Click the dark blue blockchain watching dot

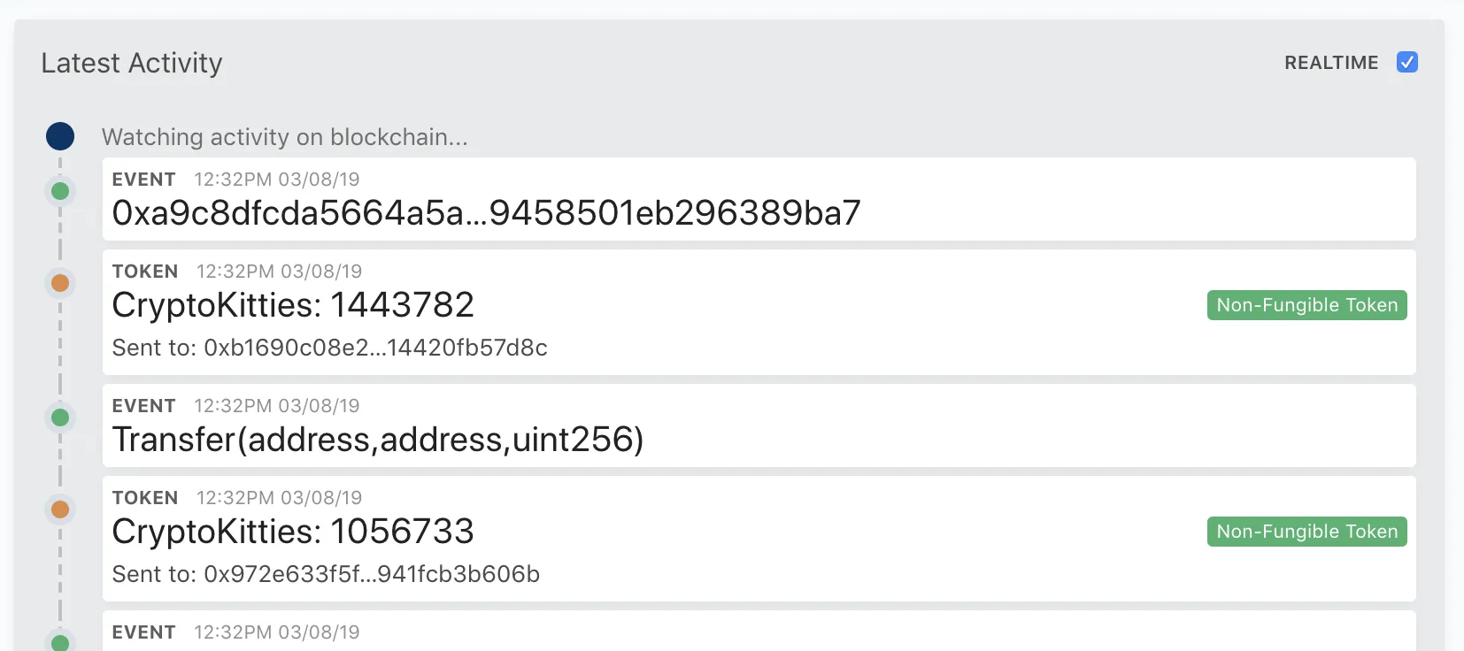coord(60,136)
